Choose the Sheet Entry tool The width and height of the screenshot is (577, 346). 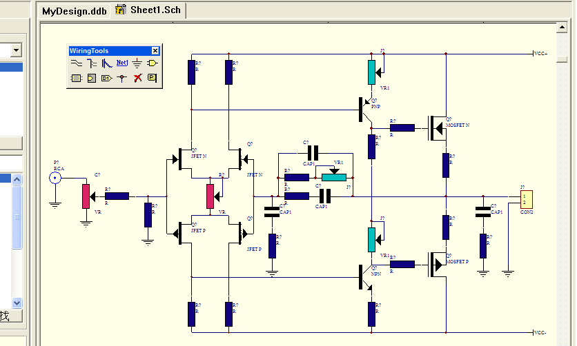[x=92, y=79]
